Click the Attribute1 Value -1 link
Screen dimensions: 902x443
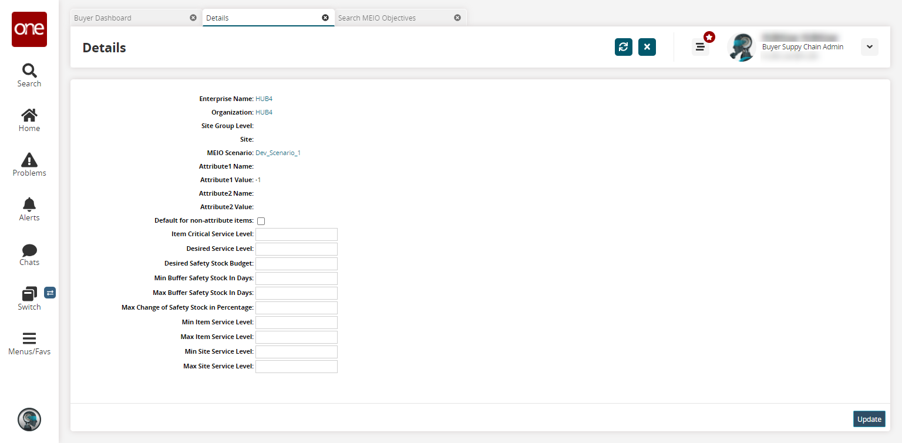click(x=258, y=180)
